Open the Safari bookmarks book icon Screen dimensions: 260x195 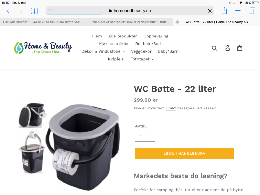[34, 11]
